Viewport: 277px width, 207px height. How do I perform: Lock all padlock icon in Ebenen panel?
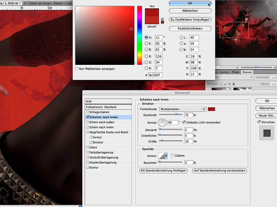tap(234, 84)
